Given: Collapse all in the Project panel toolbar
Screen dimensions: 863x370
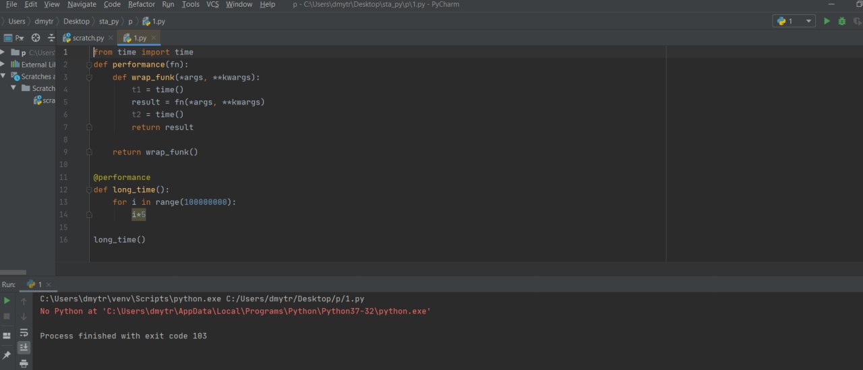Looking at the screenshot, I should 51,38.
